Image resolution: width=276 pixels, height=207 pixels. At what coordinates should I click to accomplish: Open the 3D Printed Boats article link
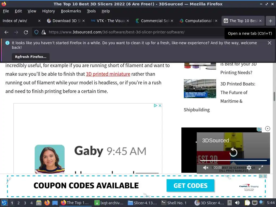tap(238, 92)
